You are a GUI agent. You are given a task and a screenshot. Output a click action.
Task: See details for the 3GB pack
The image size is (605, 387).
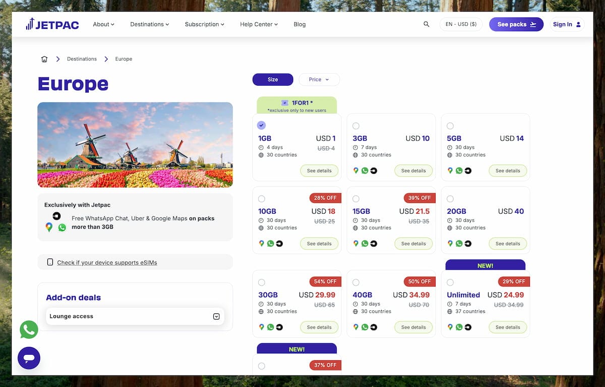(413, 171)
